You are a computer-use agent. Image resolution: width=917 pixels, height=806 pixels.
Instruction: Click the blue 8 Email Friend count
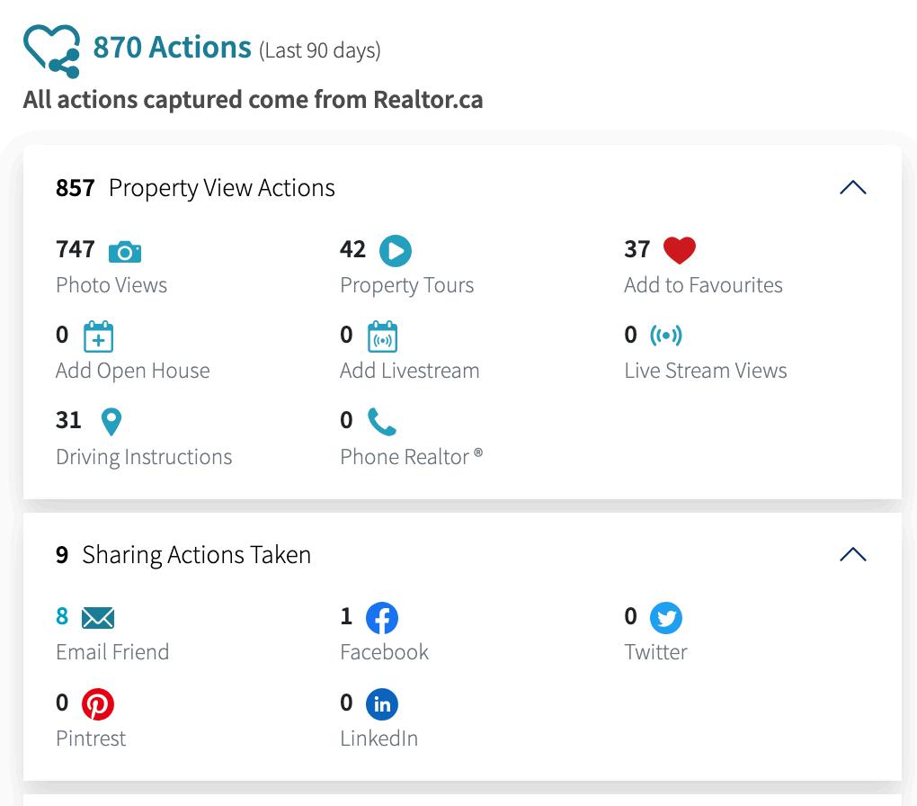click(62, 616)
